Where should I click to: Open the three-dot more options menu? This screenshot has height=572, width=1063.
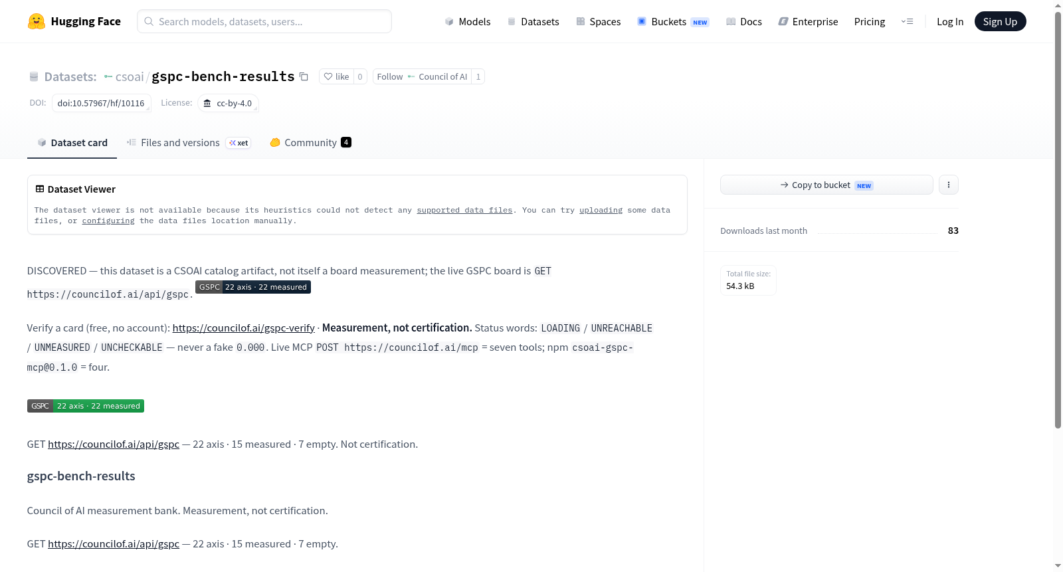point(949,185)
